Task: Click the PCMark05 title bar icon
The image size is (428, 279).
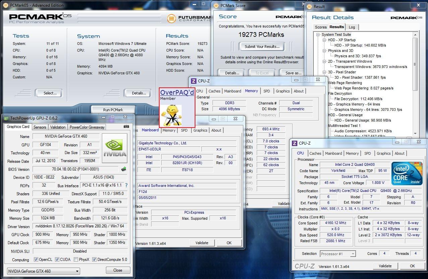Action: (6, 5)
